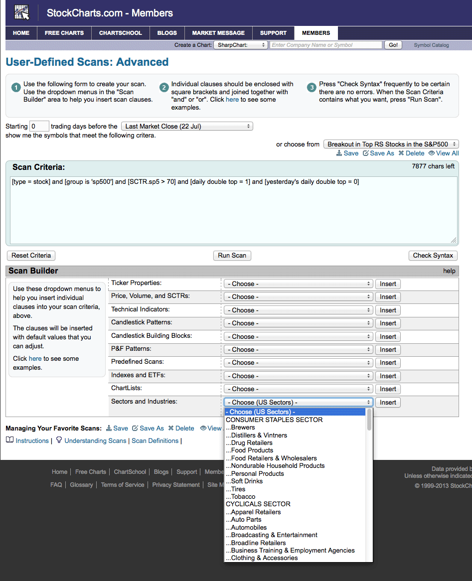Select Distillers & Vintners option
Image resolution: width=472 pixels, height=581 pixels.
pos(256,436)
